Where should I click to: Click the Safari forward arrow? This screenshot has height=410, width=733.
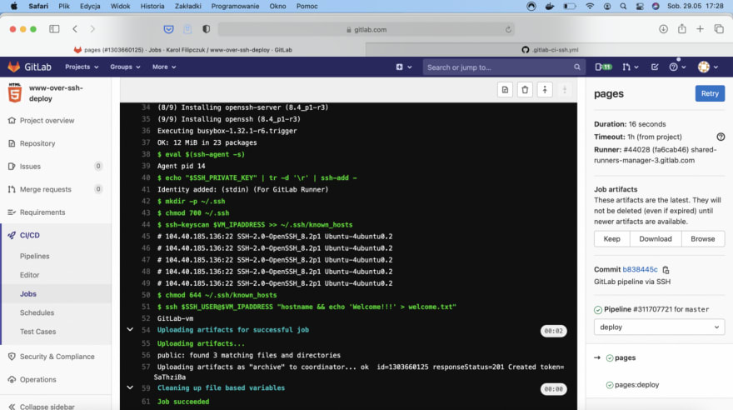coord(92,29)
